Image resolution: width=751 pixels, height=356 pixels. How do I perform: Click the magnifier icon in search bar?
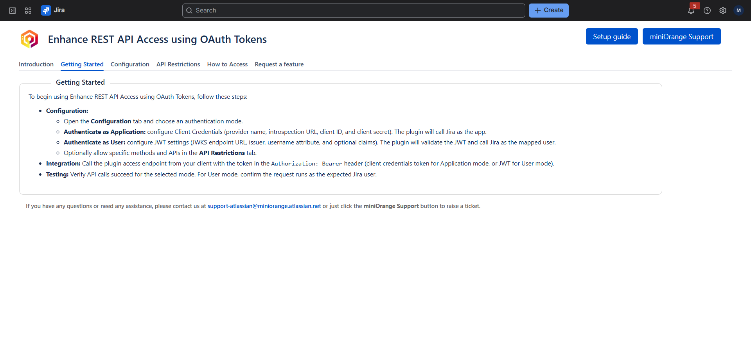(189, 11)
